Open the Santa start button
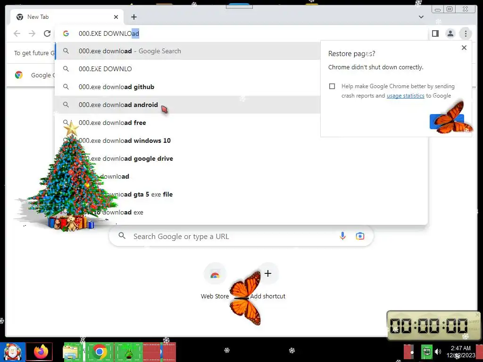 pyautogui.click(x=12, y=352)
